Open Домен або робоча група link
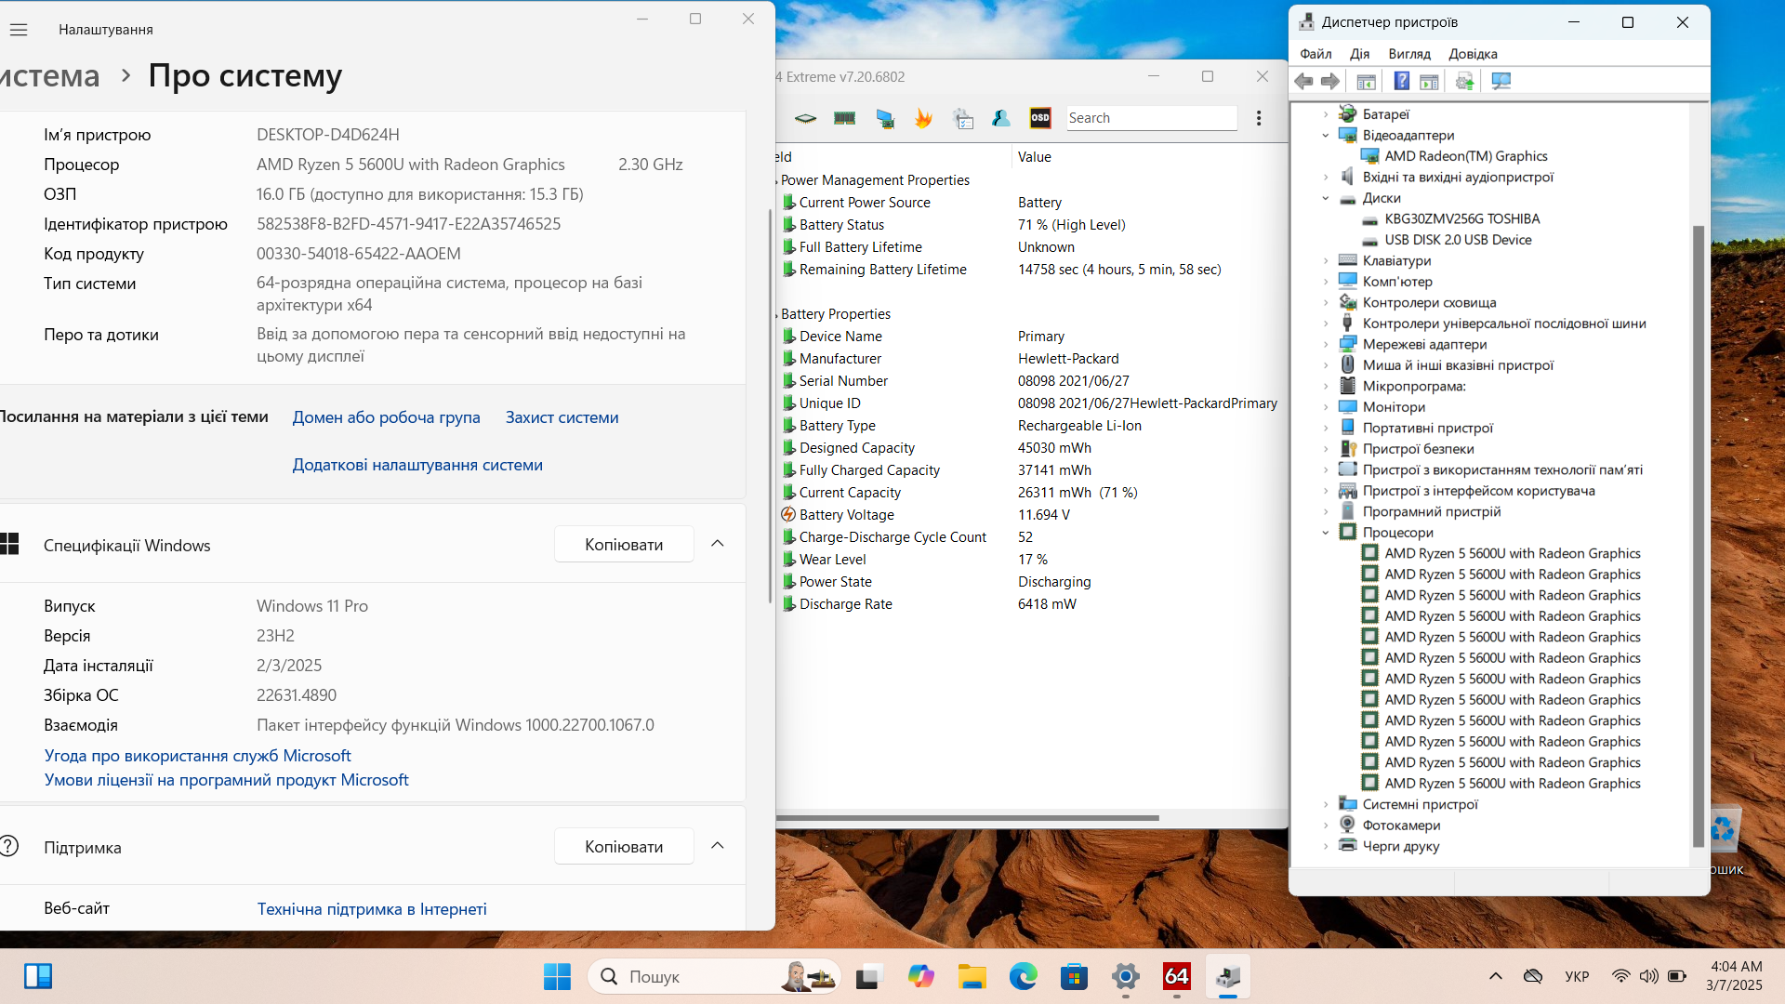This screenshot has width=1785, height=1004. point(386,417)
